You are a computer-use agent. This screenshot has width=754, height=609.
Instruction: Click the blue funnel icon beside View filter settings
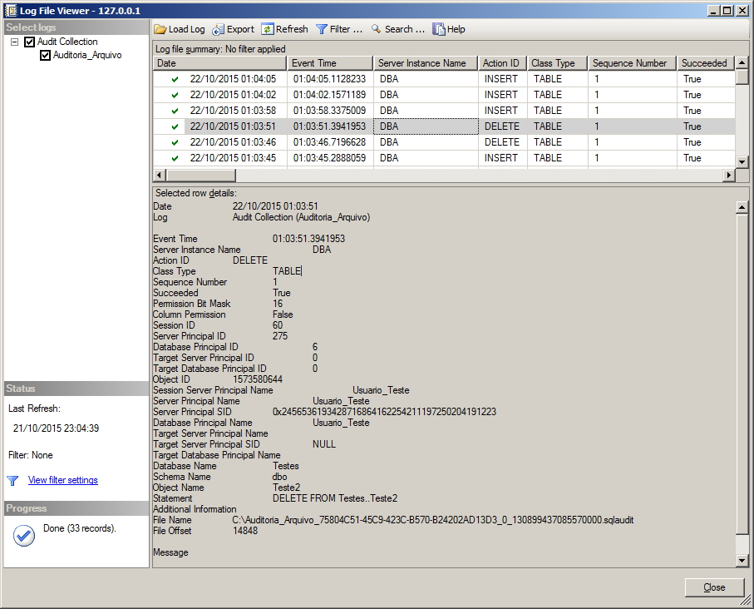[x=12, y=479]
